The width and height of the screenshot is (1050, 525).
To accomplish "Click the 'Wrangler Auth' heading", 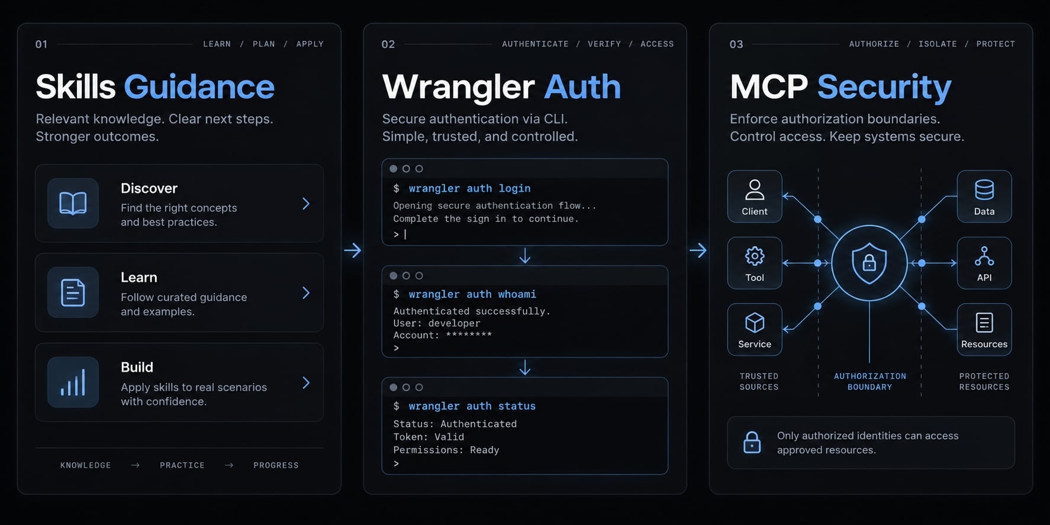I will coord(501,86).
